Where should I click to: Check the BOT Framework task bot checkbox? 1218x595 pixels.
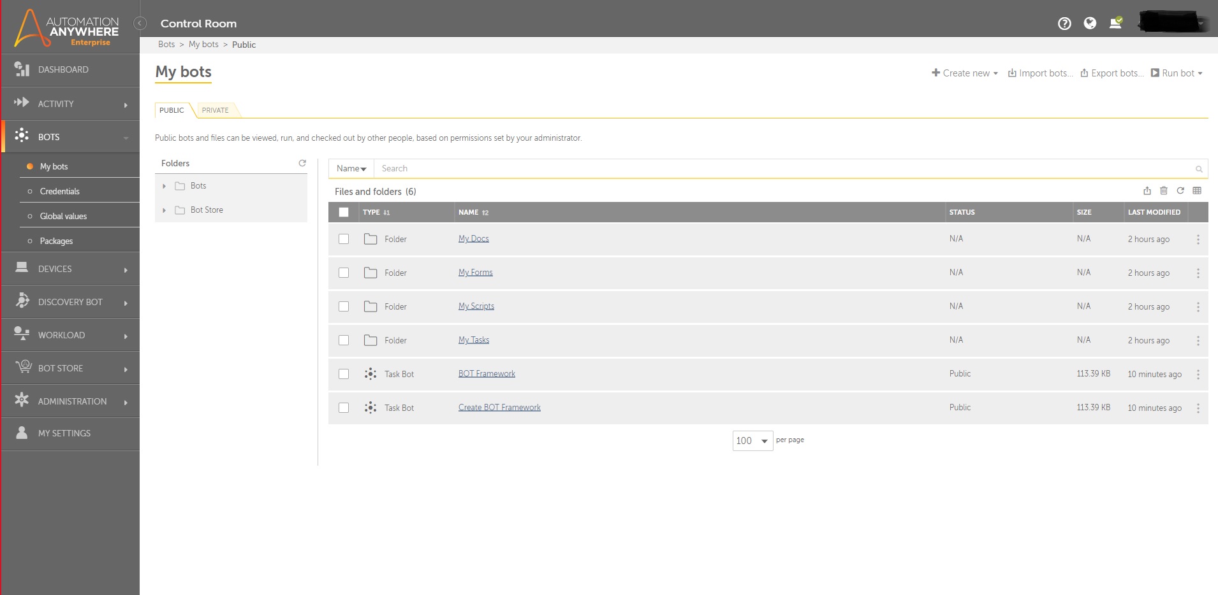pyautogui.click(x=344, y=374)
